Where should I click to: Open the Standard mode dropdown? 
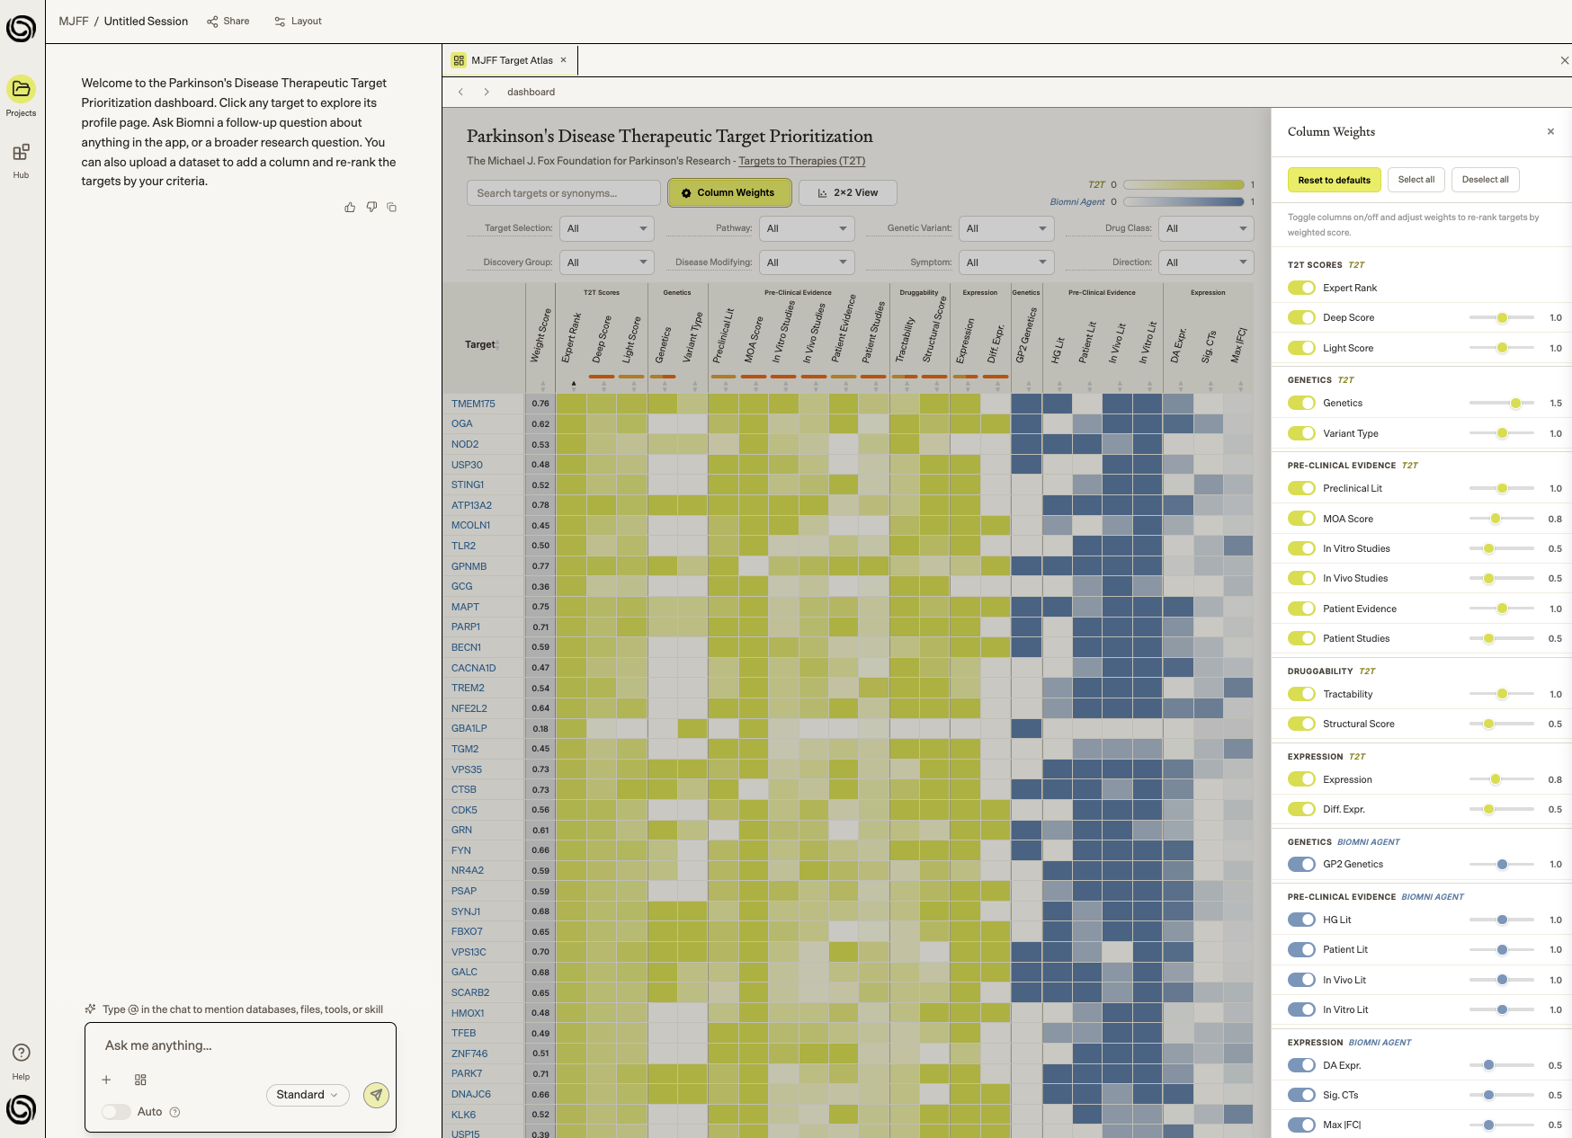coord(308,1095)
